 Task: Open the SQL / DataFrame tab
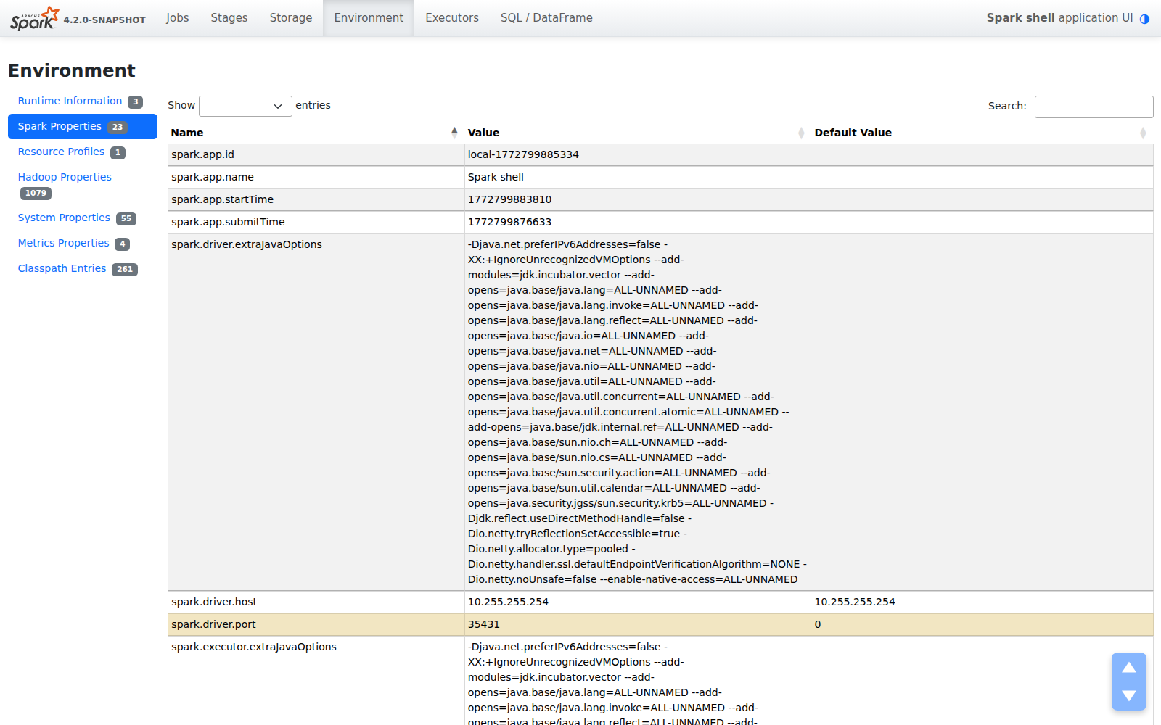[x=546, y=18]
